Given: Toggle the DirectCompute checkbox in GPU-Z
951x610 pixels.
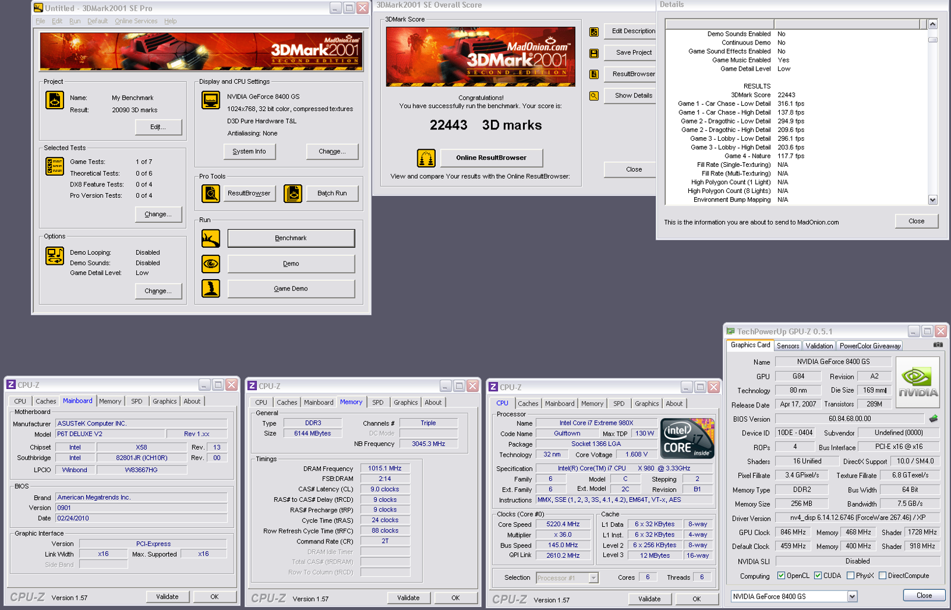Looking at the screenshot, I should pyautogui.click(x=883, y=576).
